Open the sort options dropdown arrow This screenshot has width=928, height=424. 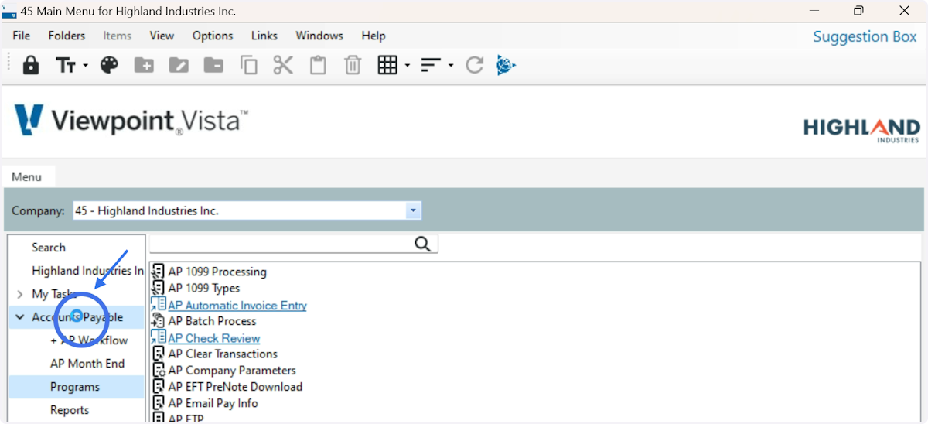450,66
